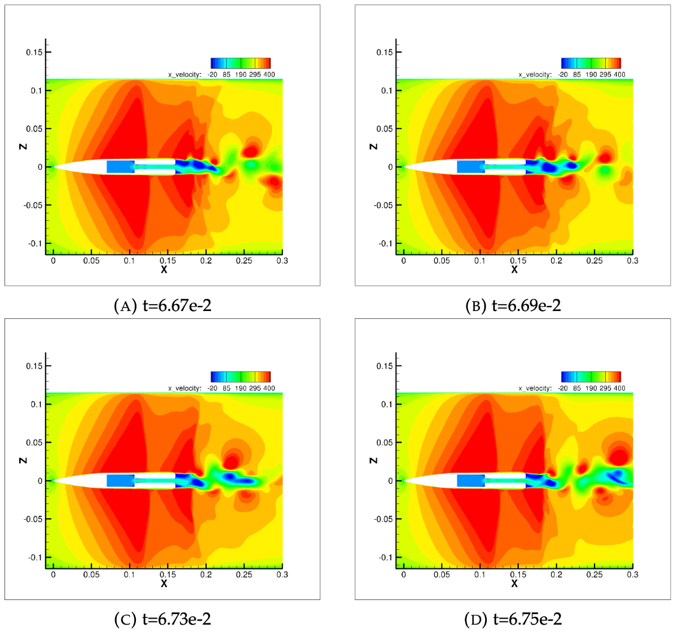Click the x_velocity legend text in panel B

pos(536,75)
